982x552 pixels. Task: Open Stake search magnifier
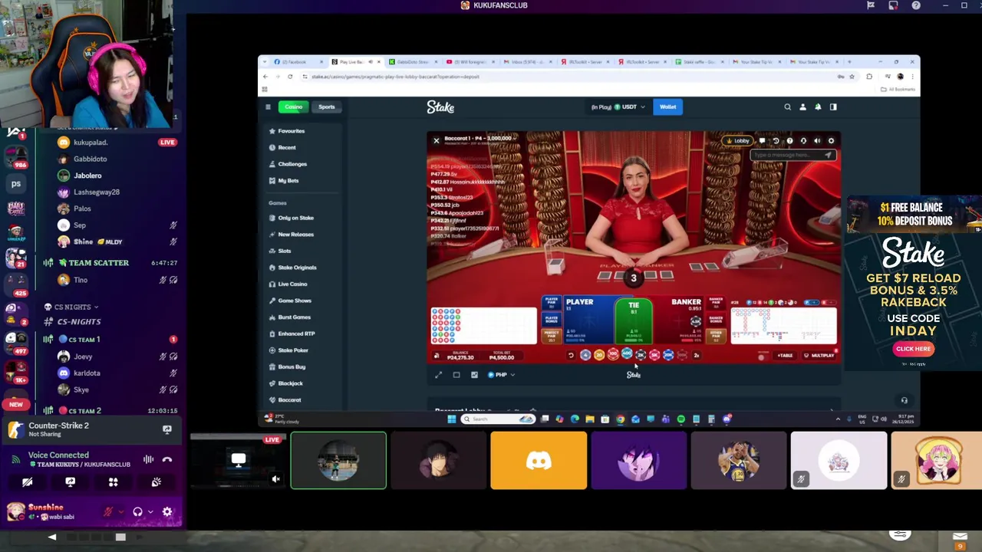click(787, 107)
